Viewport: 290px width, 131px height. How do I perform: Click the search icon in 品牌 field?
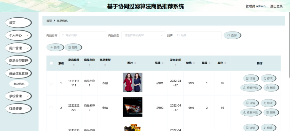[x=178, y=35]
